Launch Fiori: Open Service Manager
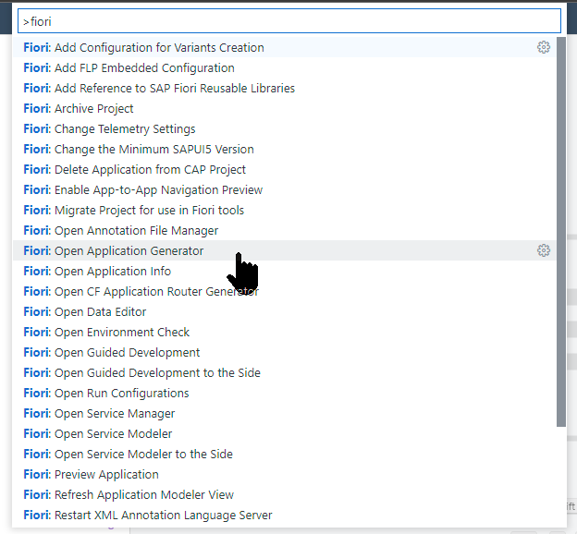Viewport: 577px width, 534px height. (x=285, y=414)
